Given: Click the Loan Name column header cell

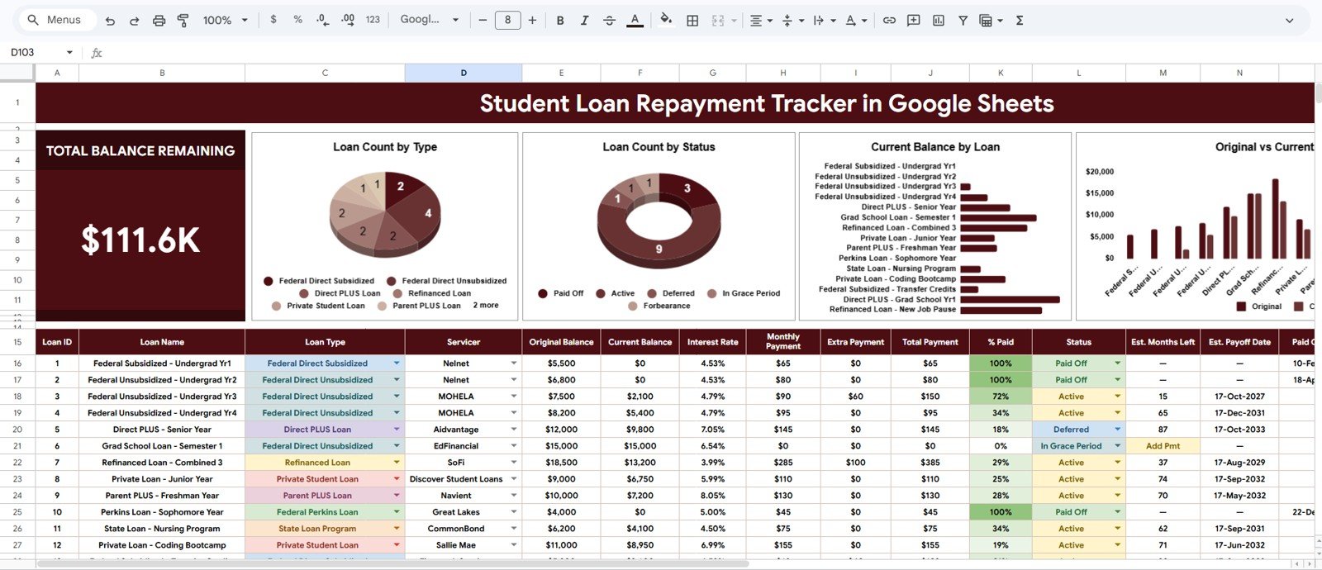Looking at the screenshot, I should [x=162, y=342].
